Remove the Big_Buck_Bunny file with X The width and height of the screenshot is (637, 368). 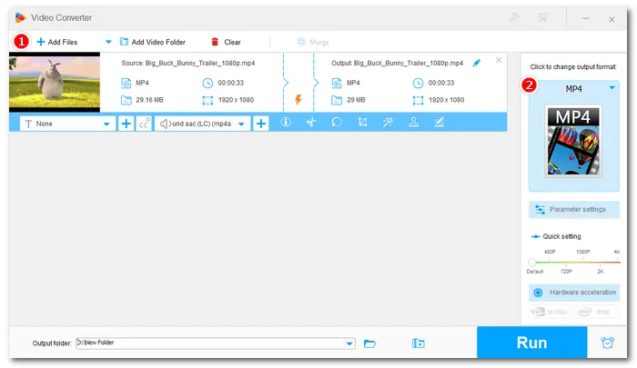coord(499,60)
